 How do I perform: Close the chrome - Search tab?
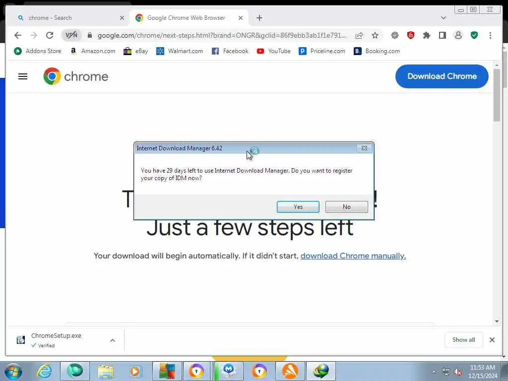pos(122,18)
